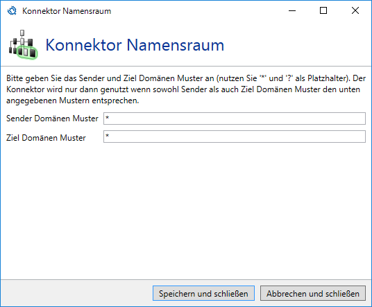This screenshot has height=307, width=372.
Task: Click the Ziel Domänen Muster label
Action: (x=46, y=138)
